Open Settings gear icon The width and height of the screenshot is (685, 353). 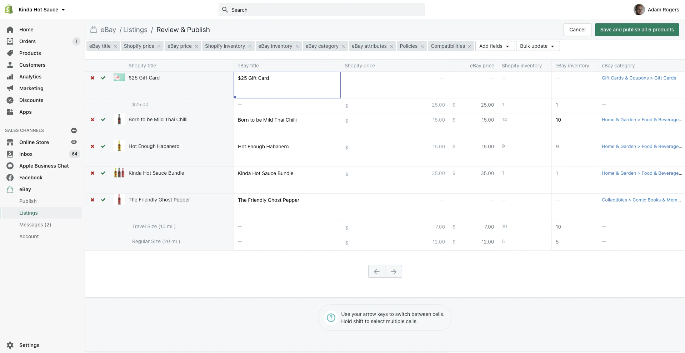click(10, 345)
